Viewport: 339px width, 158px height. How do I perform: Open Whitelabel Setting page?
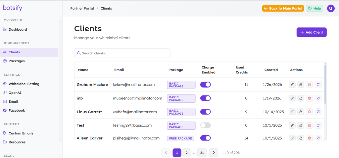(x=29, y=84)
